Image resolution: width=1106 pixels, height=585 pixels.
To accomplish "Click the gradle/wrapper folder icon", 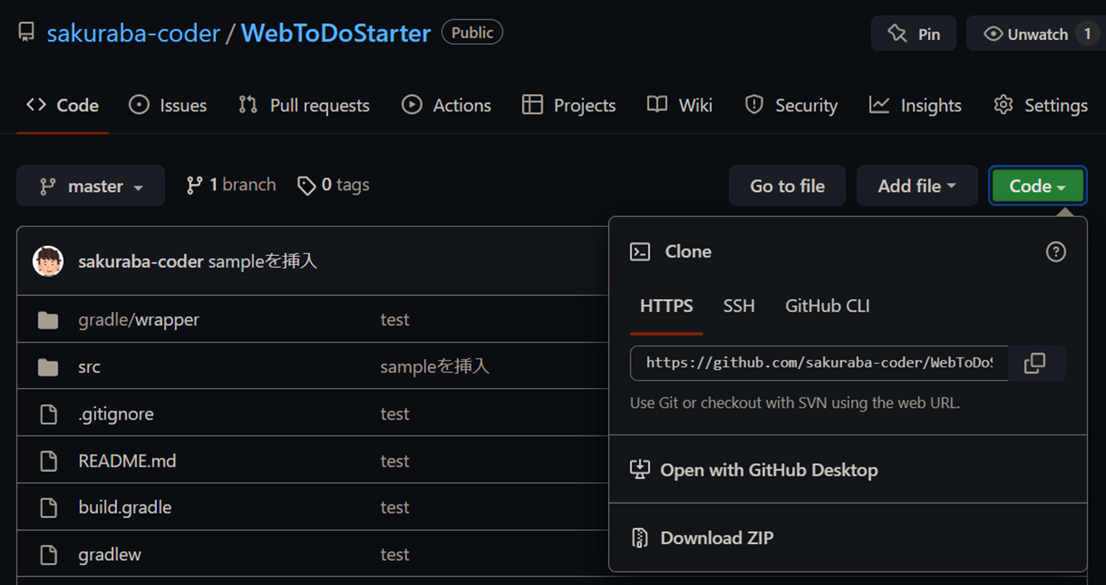I will click(x=48, y=320).
